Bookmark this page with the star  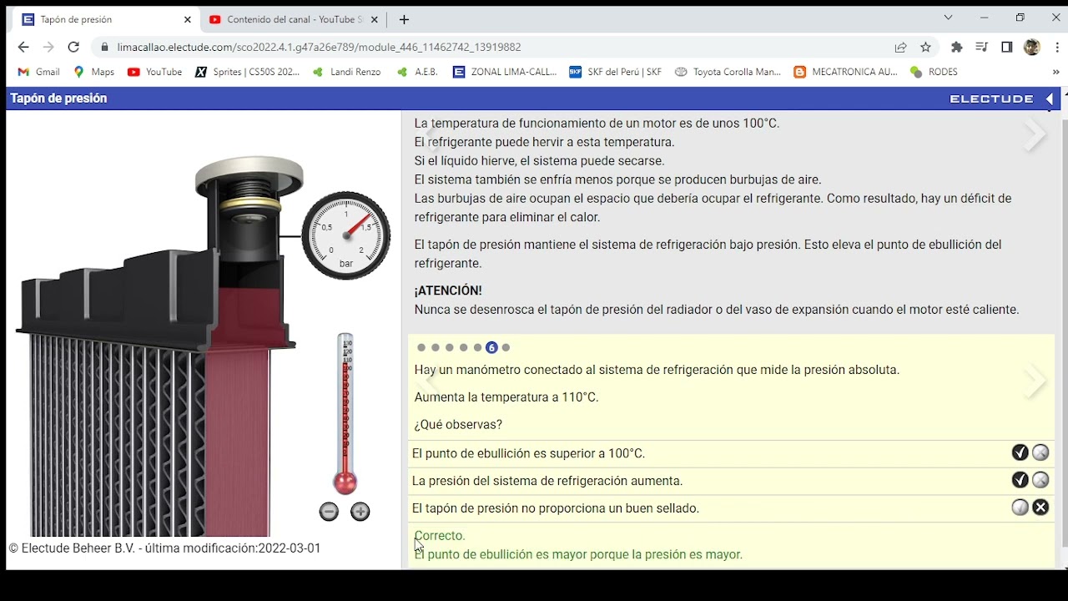(x=925, y=48)
